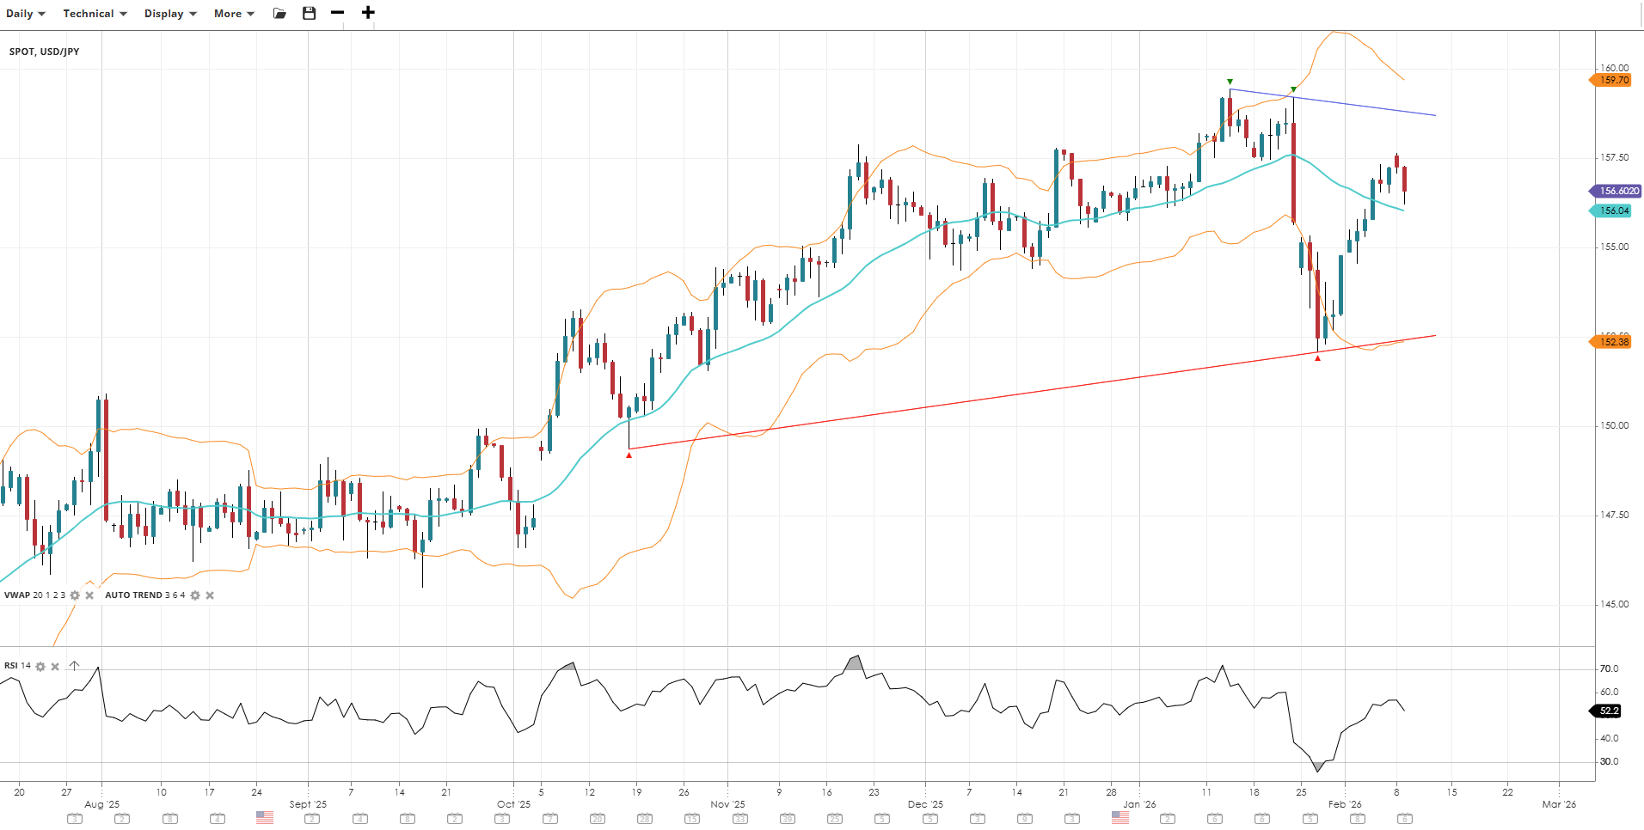Remove the AUTO TREND indicator

tap(210, 595)
